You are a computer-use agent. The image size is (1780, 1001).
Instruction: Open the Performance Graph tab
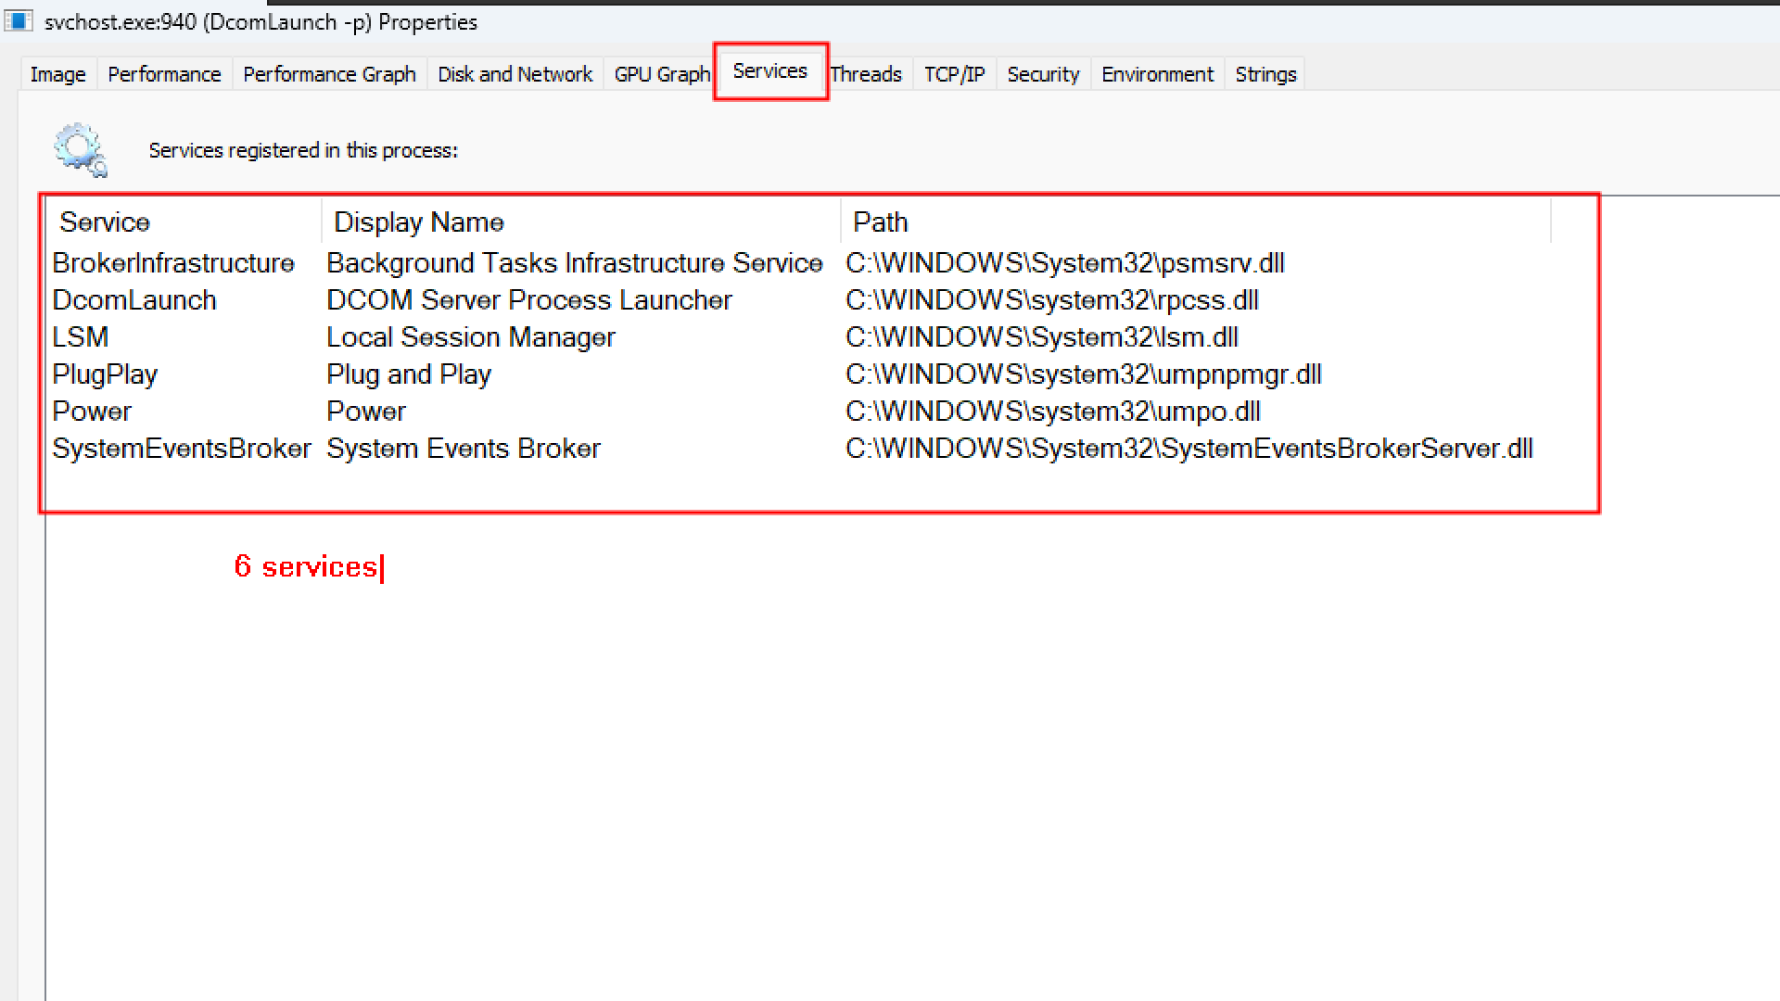[329, 74]
